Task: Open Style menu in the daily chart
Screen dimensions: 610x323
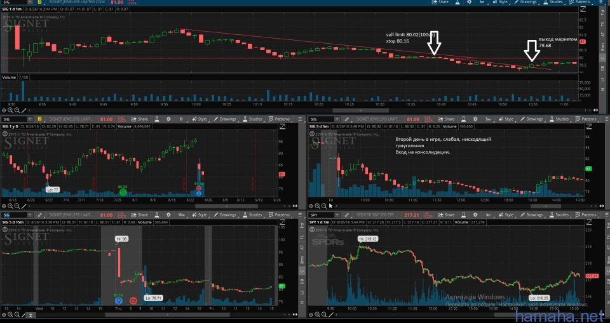Action: (199, 119)
